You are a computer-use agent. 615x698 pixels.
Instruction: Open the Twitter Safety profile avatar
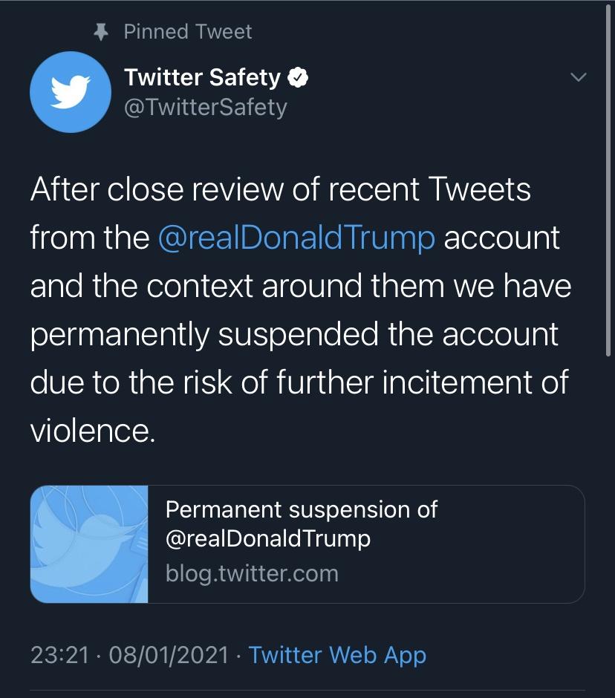(x=71, y=92)
